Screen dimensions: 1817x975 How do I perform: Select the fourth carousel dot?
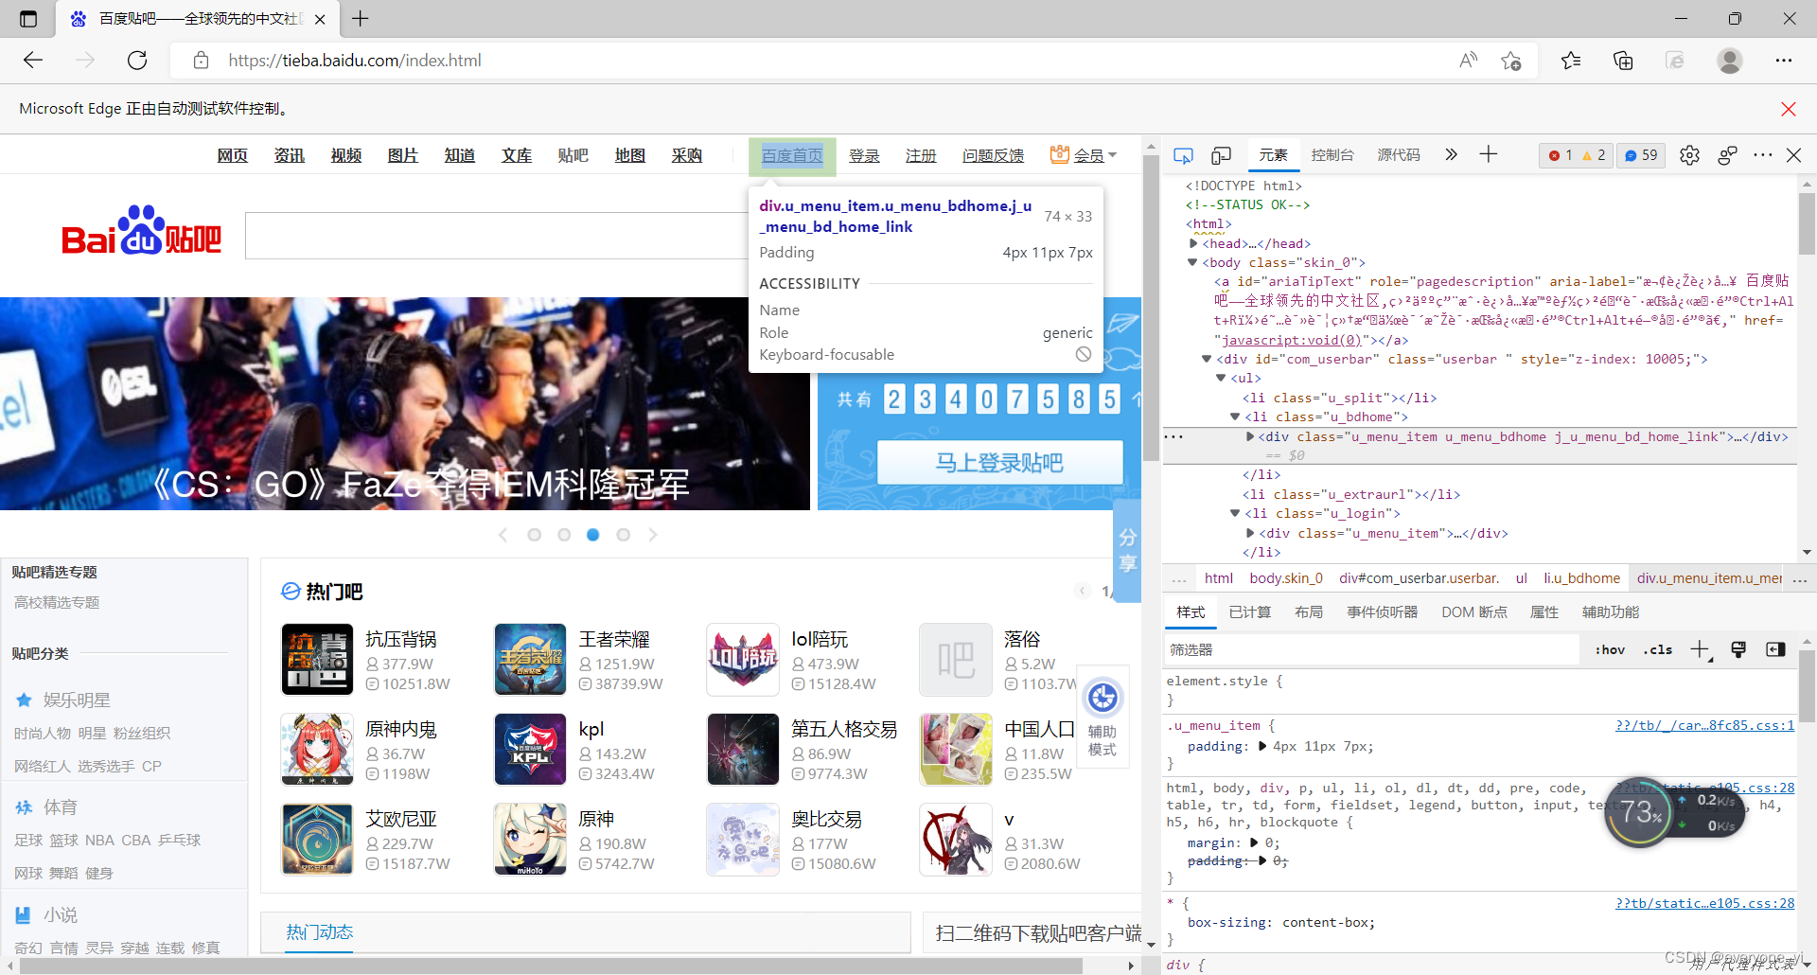pyautogui.click(x=623, y=535)
